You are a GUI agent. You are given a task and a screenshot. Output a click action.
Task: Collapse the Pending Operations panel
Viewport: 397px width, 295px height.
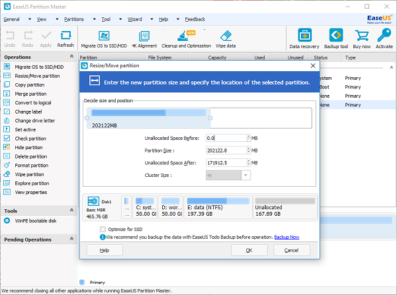[x=71, y=239]
